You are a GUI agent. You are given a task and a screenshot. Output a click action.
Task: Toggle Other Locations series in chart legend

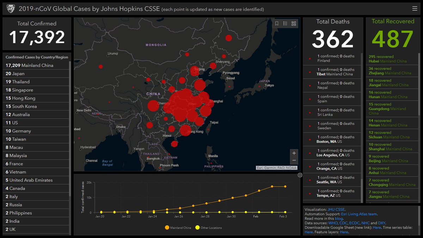[209, 228]
